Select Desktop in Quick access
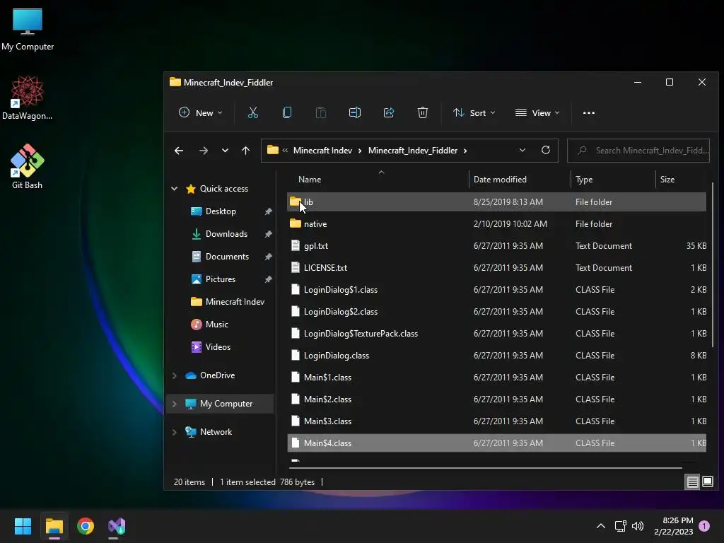The width and height of the screenshot is (724, 543). click(221, 211)
